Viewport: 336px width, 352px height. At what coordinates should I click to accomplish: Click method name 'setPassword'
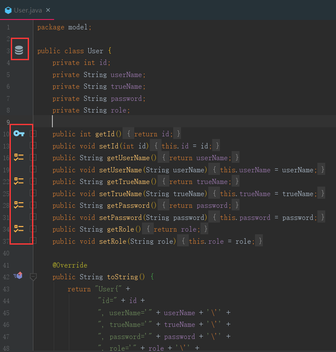click(120, 217)
